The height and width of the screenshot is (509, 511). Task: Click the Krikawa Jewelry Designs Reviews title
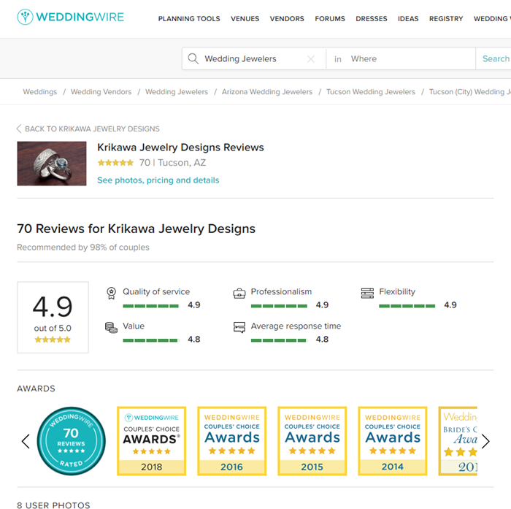pyautogui.click(x=180, y=148)
